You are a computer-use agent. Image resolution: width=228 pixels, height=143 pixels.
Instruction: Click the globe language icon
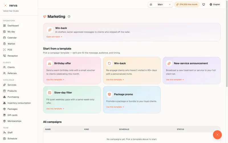[211, 5]
